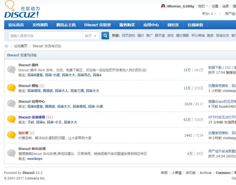The height and width of the screenshot is (185, 236).
Task: Open the red 站长帮 forum title
Action: pyautogui.click(x=23, y=133)
